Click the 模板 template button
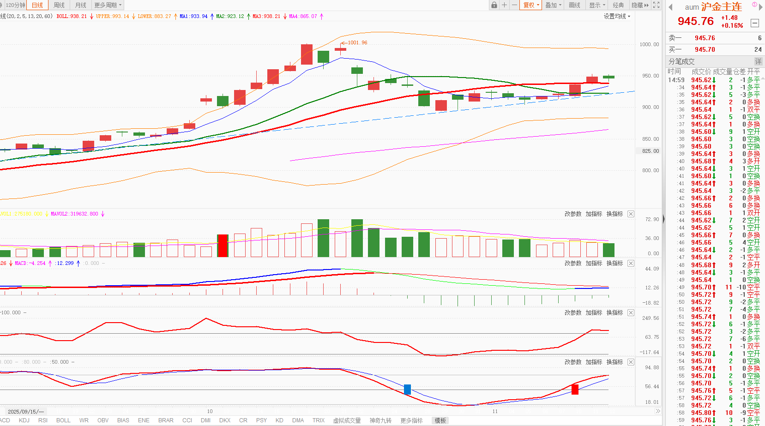765x426 pixels. (440, 420)
